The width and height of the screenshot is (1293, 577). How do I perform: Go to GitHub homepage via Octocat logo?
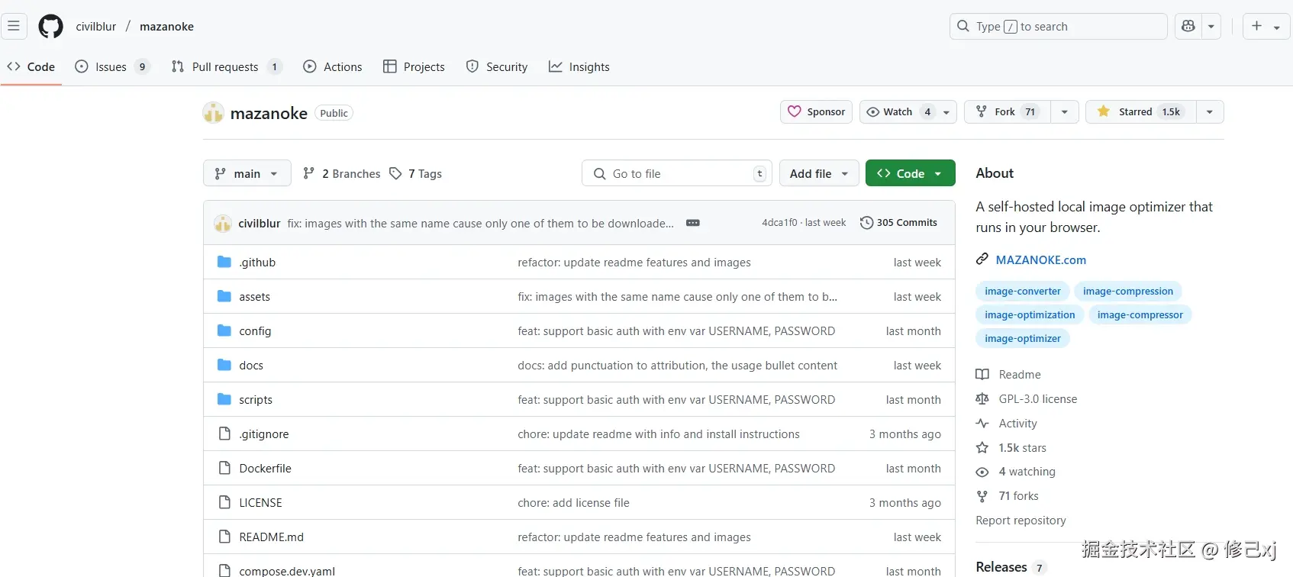click(x=51, y=26)
